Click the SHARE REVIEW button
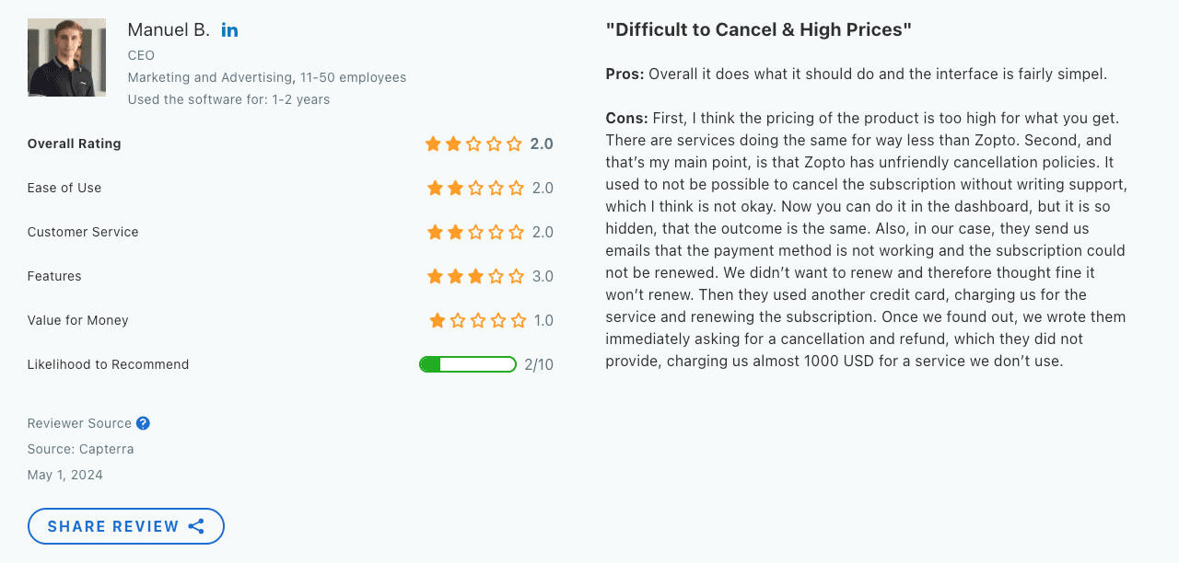The width and height of the screenshot is (1179, 563). pyautogui.click(x=125, y=525)
